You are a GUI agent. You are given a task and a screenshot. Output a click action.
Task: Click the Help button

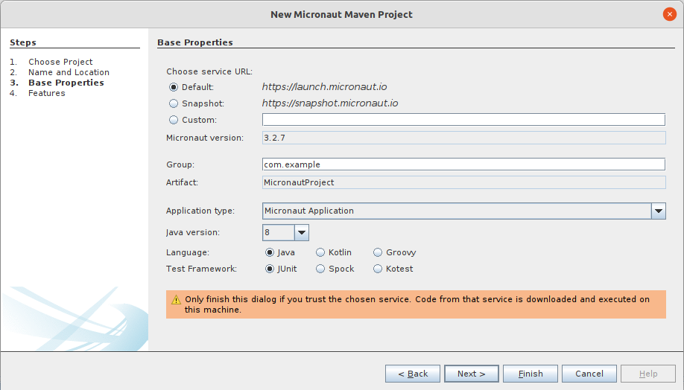click(x=648, y=374)
